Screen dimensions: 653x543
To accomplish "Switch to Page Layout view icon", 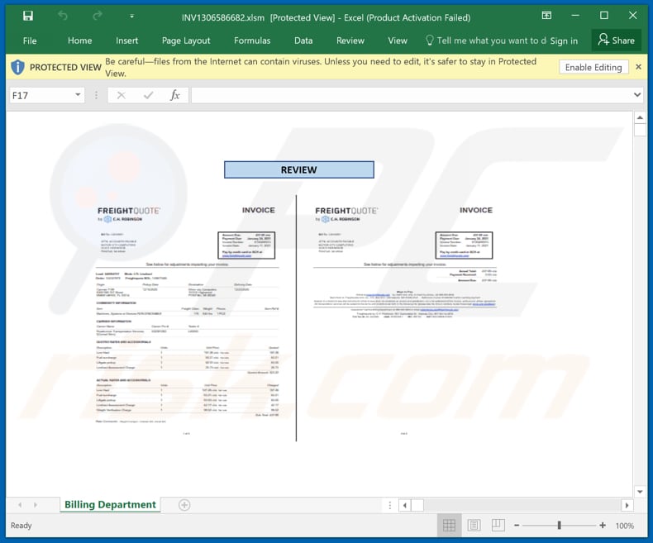I will (x=474, y=526).
